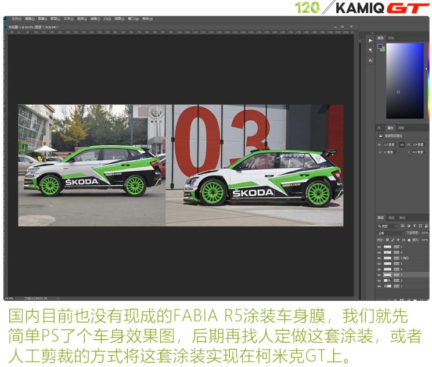Switch to the 路径 (Paths) tab
Viewport: 432px width, 367px height.
coord(402,218)
